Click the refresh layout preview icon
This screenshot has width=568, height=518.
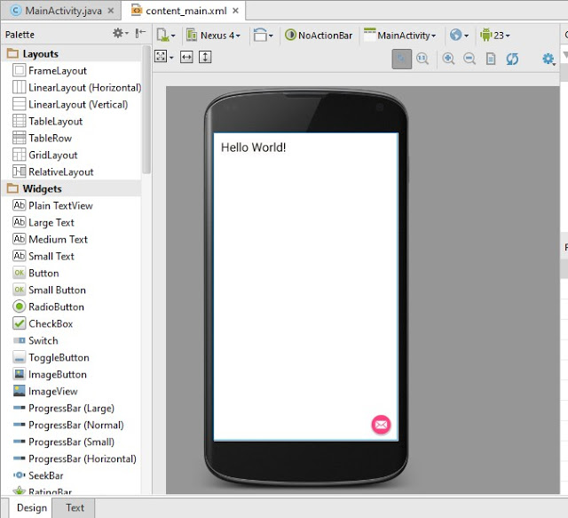point(512,59)
